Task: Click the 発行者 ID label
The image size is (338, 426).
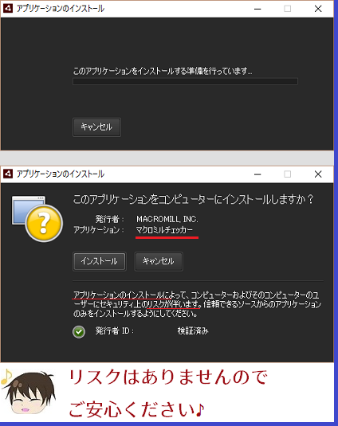Action: [115, 331]
